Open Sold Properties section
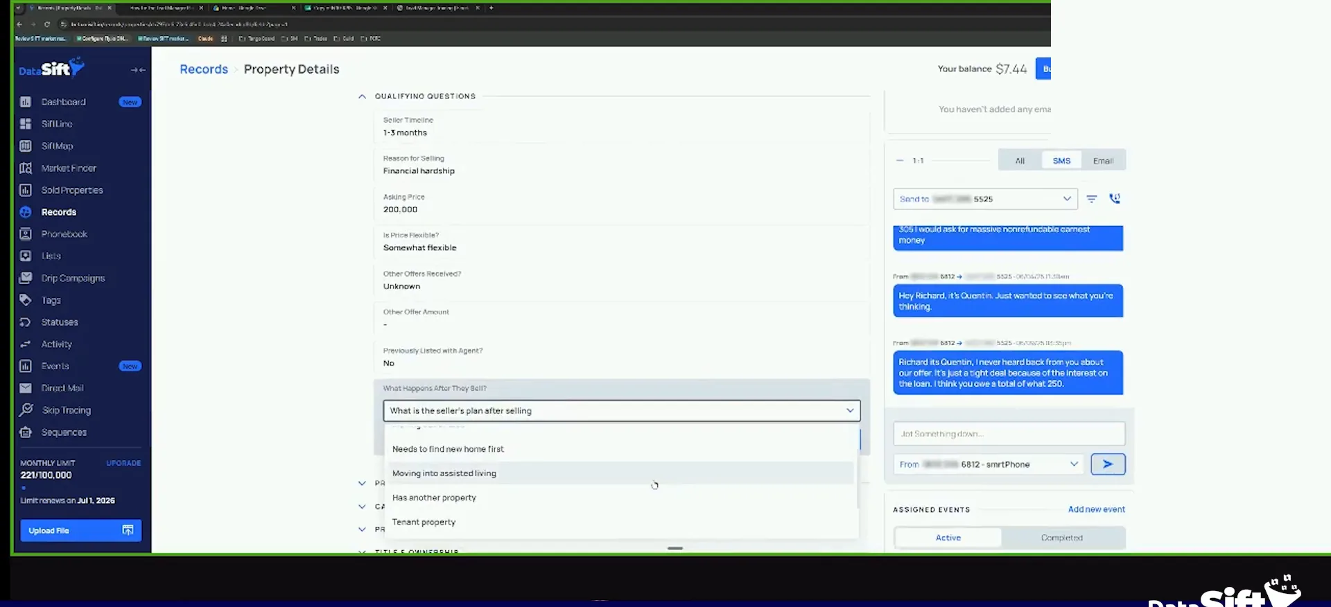The image size is (1331, 607). tap(71, 190)
